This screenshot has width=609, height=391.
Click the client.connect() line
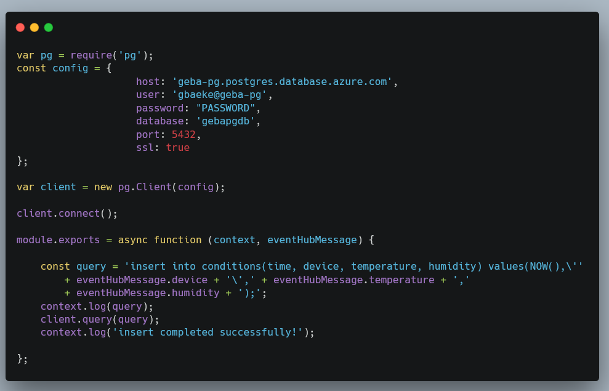[x=67, y=214]
